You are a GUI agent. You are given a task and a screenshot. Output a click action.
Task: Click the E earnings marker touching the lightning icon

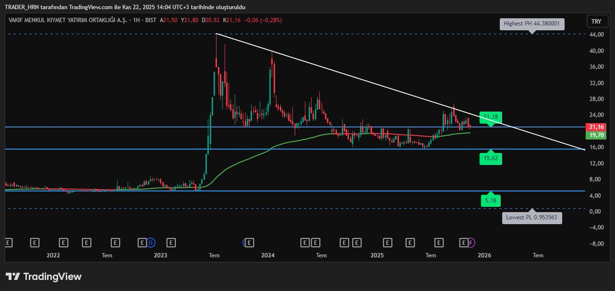[464, 242]
